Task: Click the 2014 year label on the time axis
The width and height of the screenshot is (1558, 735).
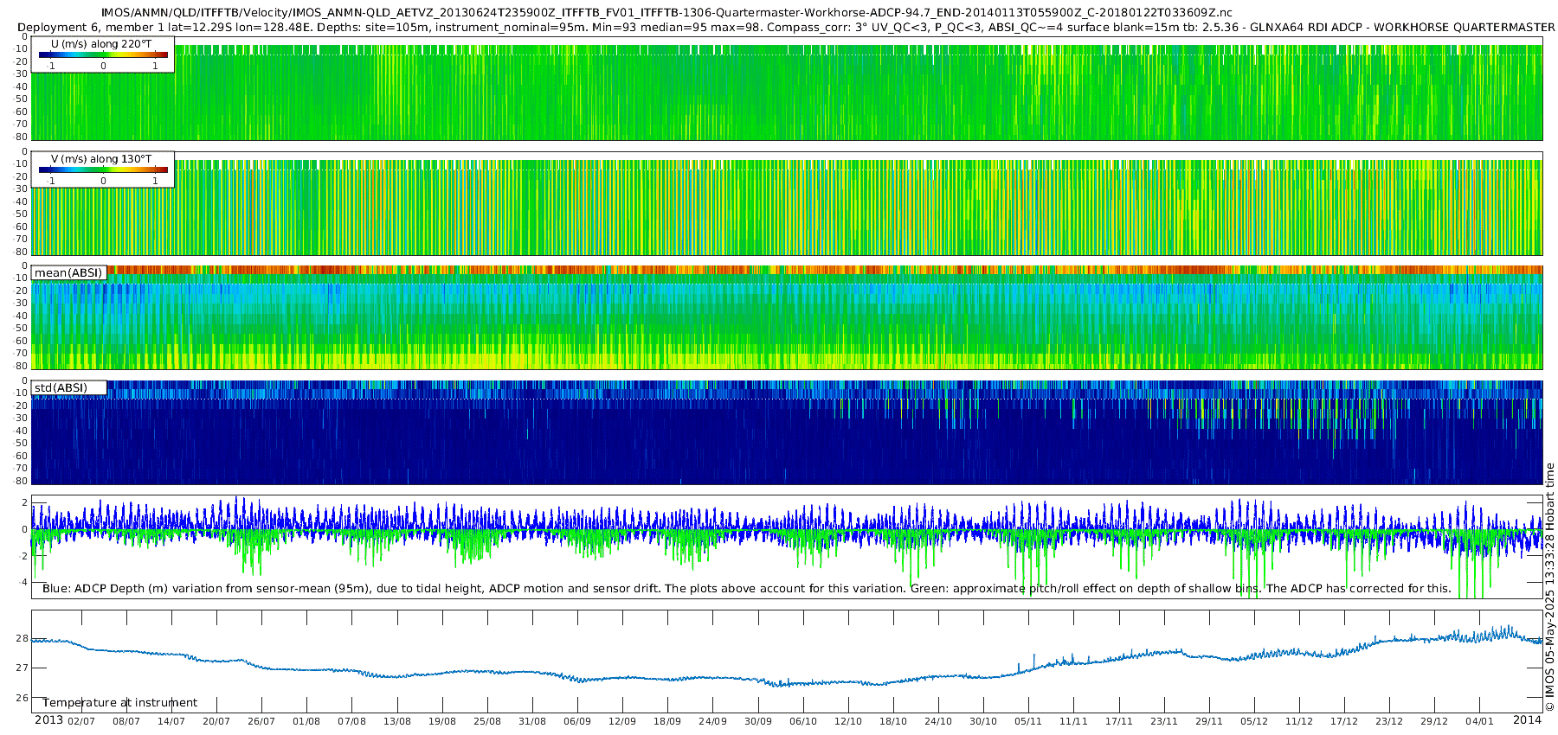Action: (x=1527, y=720)
